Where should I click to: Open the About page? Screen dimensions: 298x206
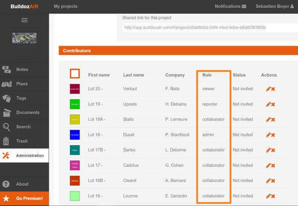pyautogui.click(x=22, y=184)
